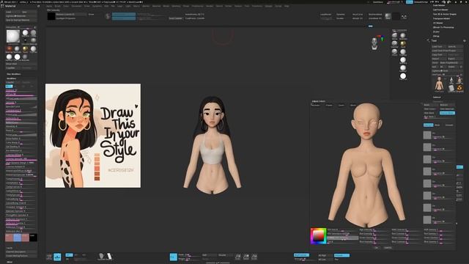
Task: Expand Transpose Master plugin entry
Action: click(441, 18)
